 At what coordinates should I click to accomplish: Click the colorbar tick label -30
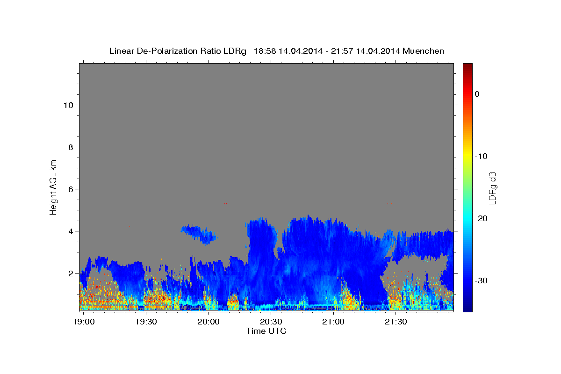481,280
